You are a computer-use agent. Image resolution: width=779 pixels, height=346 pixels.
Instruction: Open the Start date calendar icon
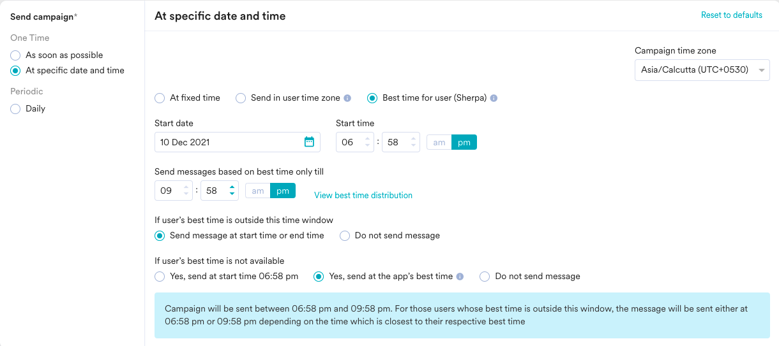[309, 142]
